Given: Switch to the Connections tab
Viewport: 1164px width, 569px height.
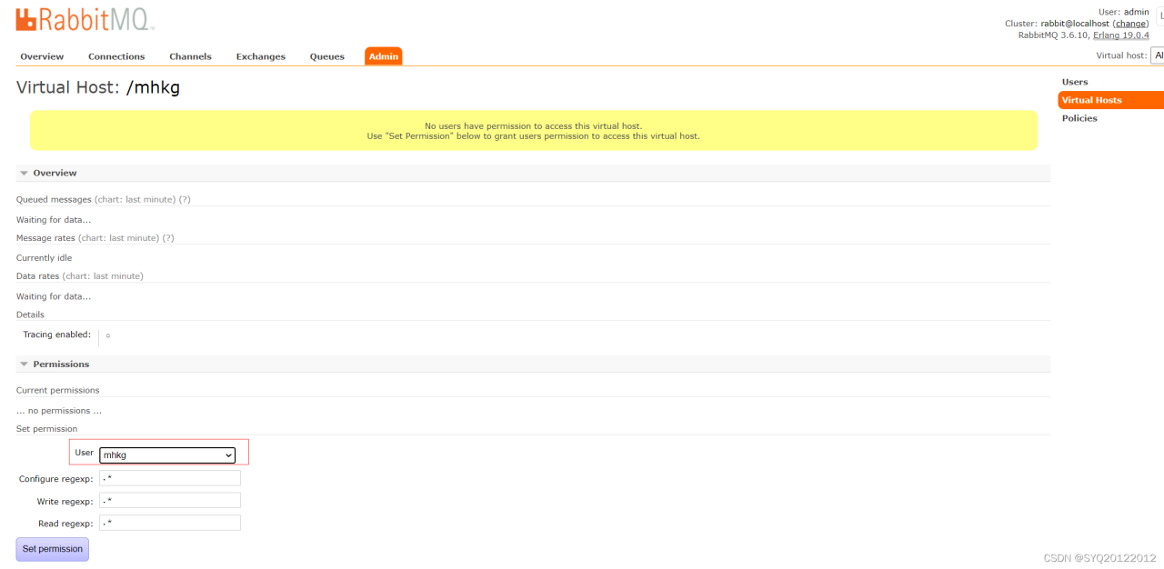Looking at the screenshot, I should [116, 56].
